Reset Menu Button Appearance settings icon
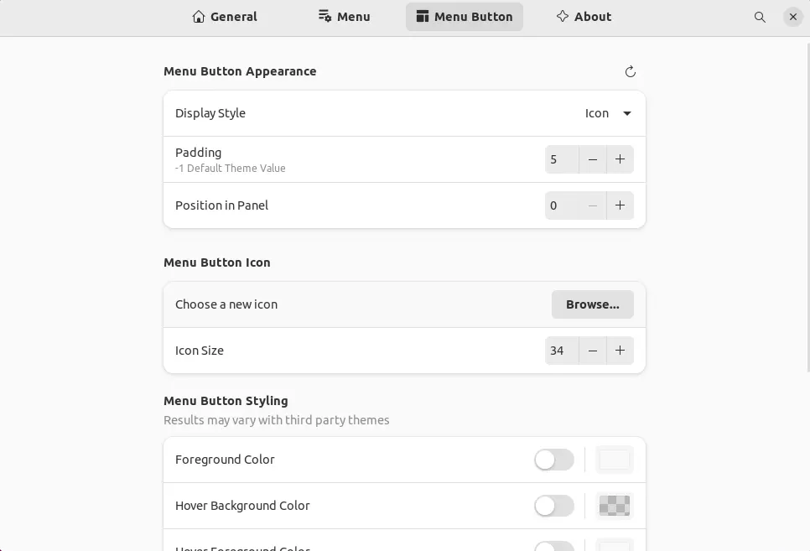 click(631, 72)
